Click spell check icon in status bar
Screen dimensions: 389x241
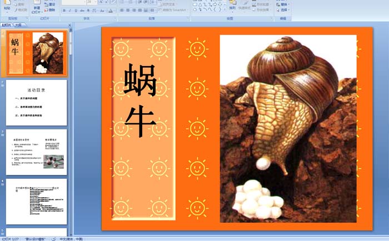click(53, 239)
